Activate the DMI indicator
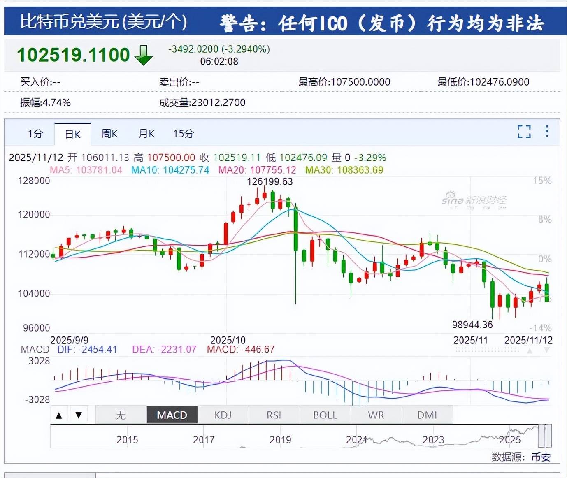This screenshot has width=567, height=478. 427,415
